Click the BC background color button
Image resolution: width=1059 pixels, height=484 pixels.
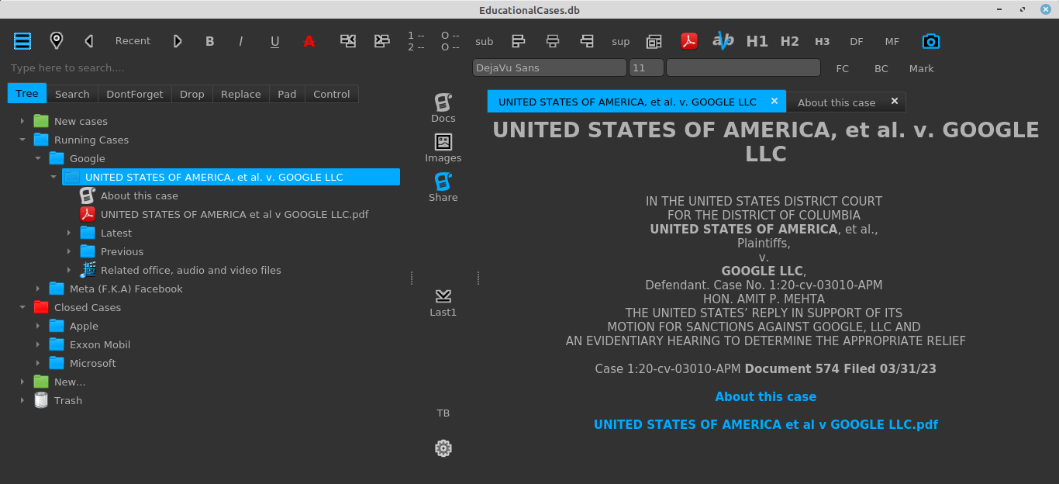tap(881, 69)
